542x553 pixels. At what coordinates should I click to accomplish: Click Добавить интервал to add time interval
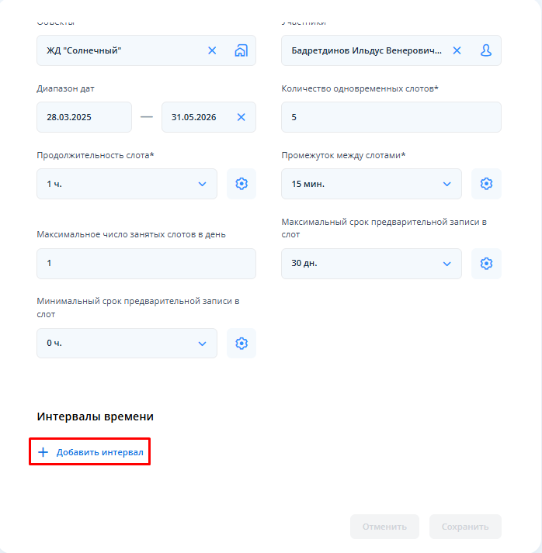90,452
